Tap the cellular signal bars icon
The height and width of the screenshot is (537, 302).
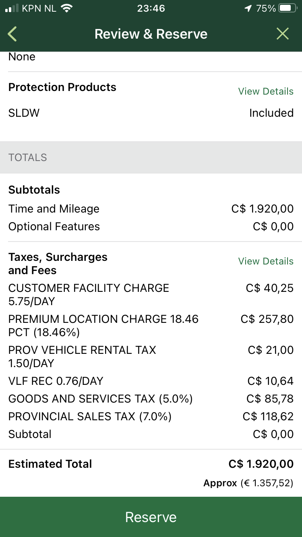[12, 8]
